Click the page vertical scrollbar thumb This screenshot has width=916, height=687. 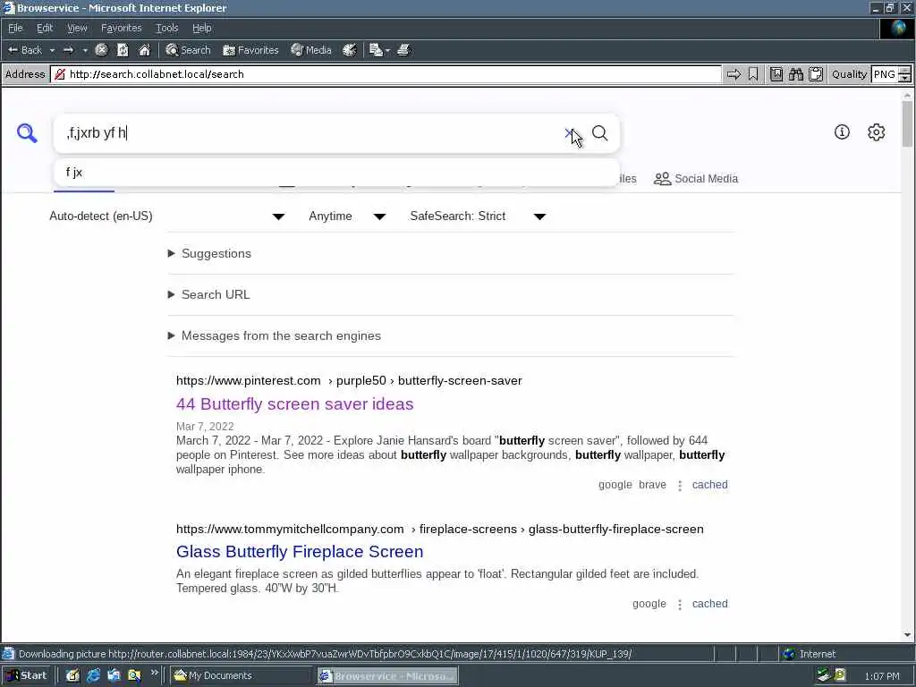(x=907, y=123)
